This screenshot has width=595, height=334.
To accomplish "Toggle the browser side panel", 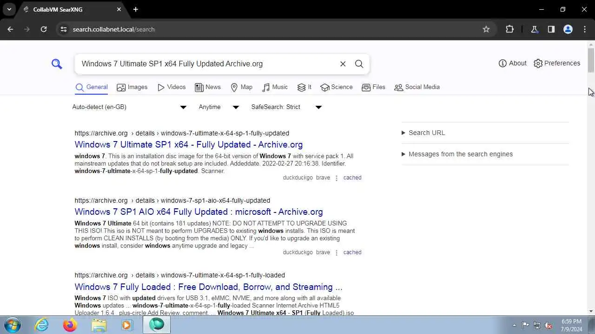I will [x=551, y=29].
